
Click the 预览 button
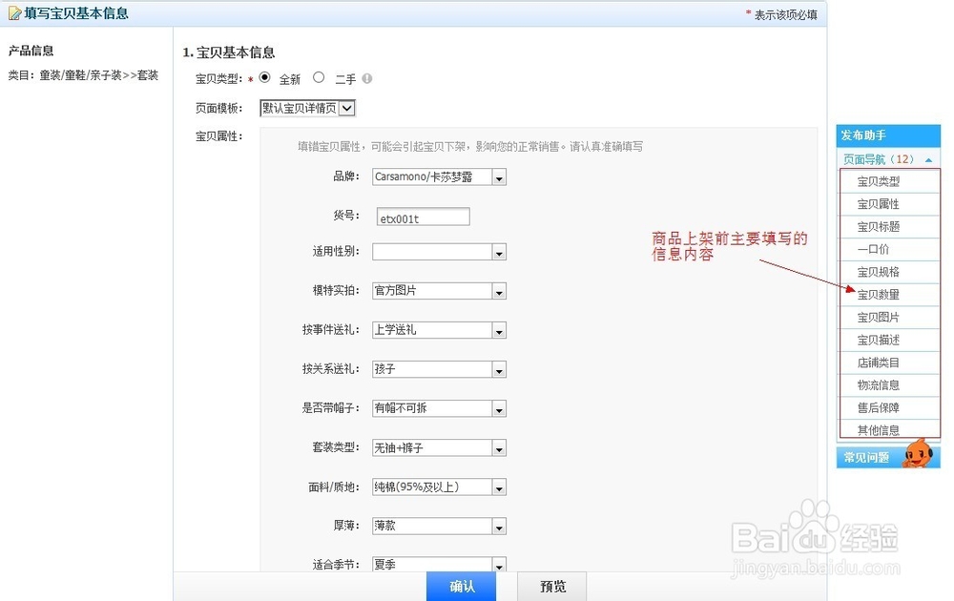coord(552,587)
